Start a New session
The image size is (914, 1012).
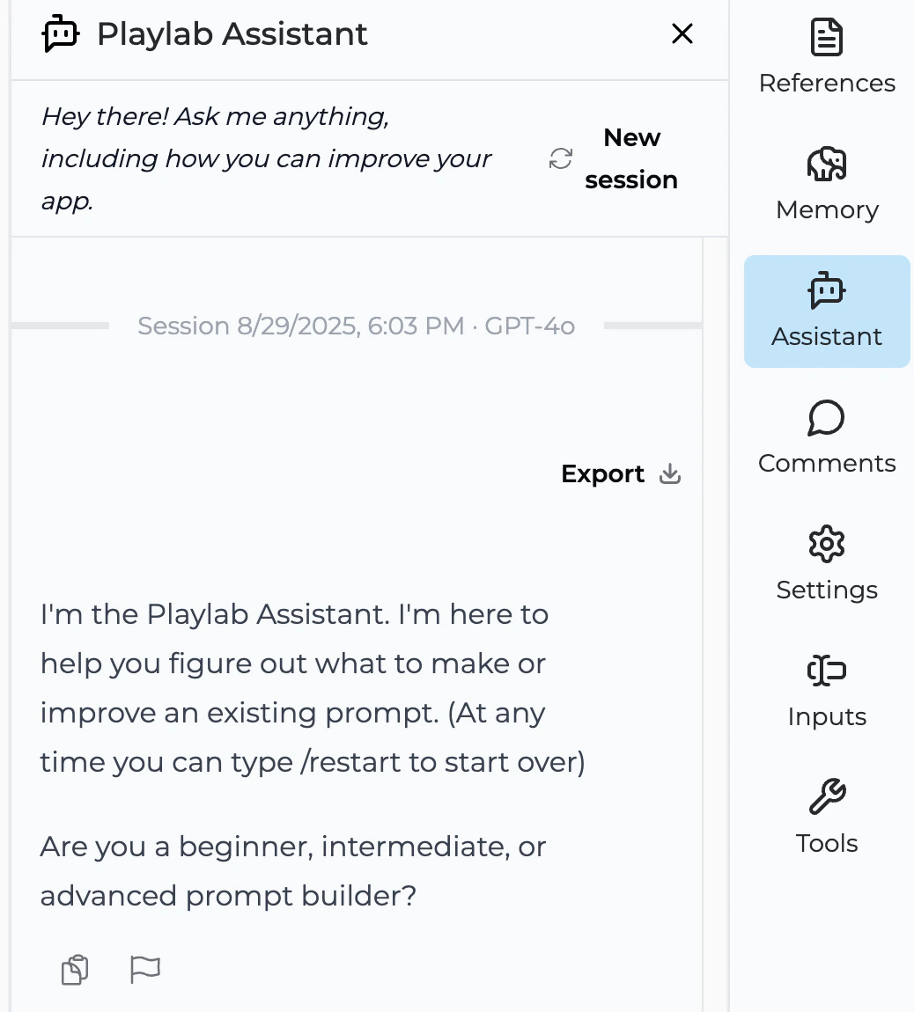[x=631, y=158]
